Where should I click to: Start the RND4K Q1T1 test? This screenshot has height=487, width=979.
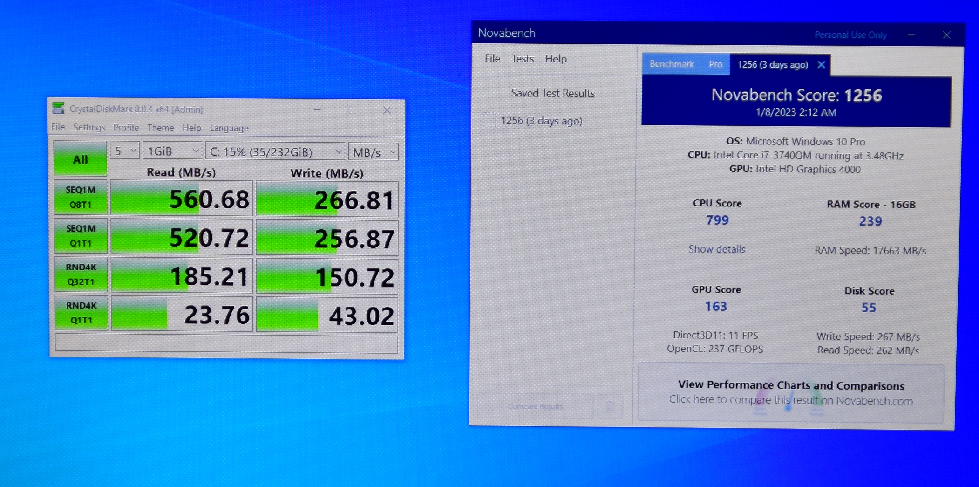(82, 313)
